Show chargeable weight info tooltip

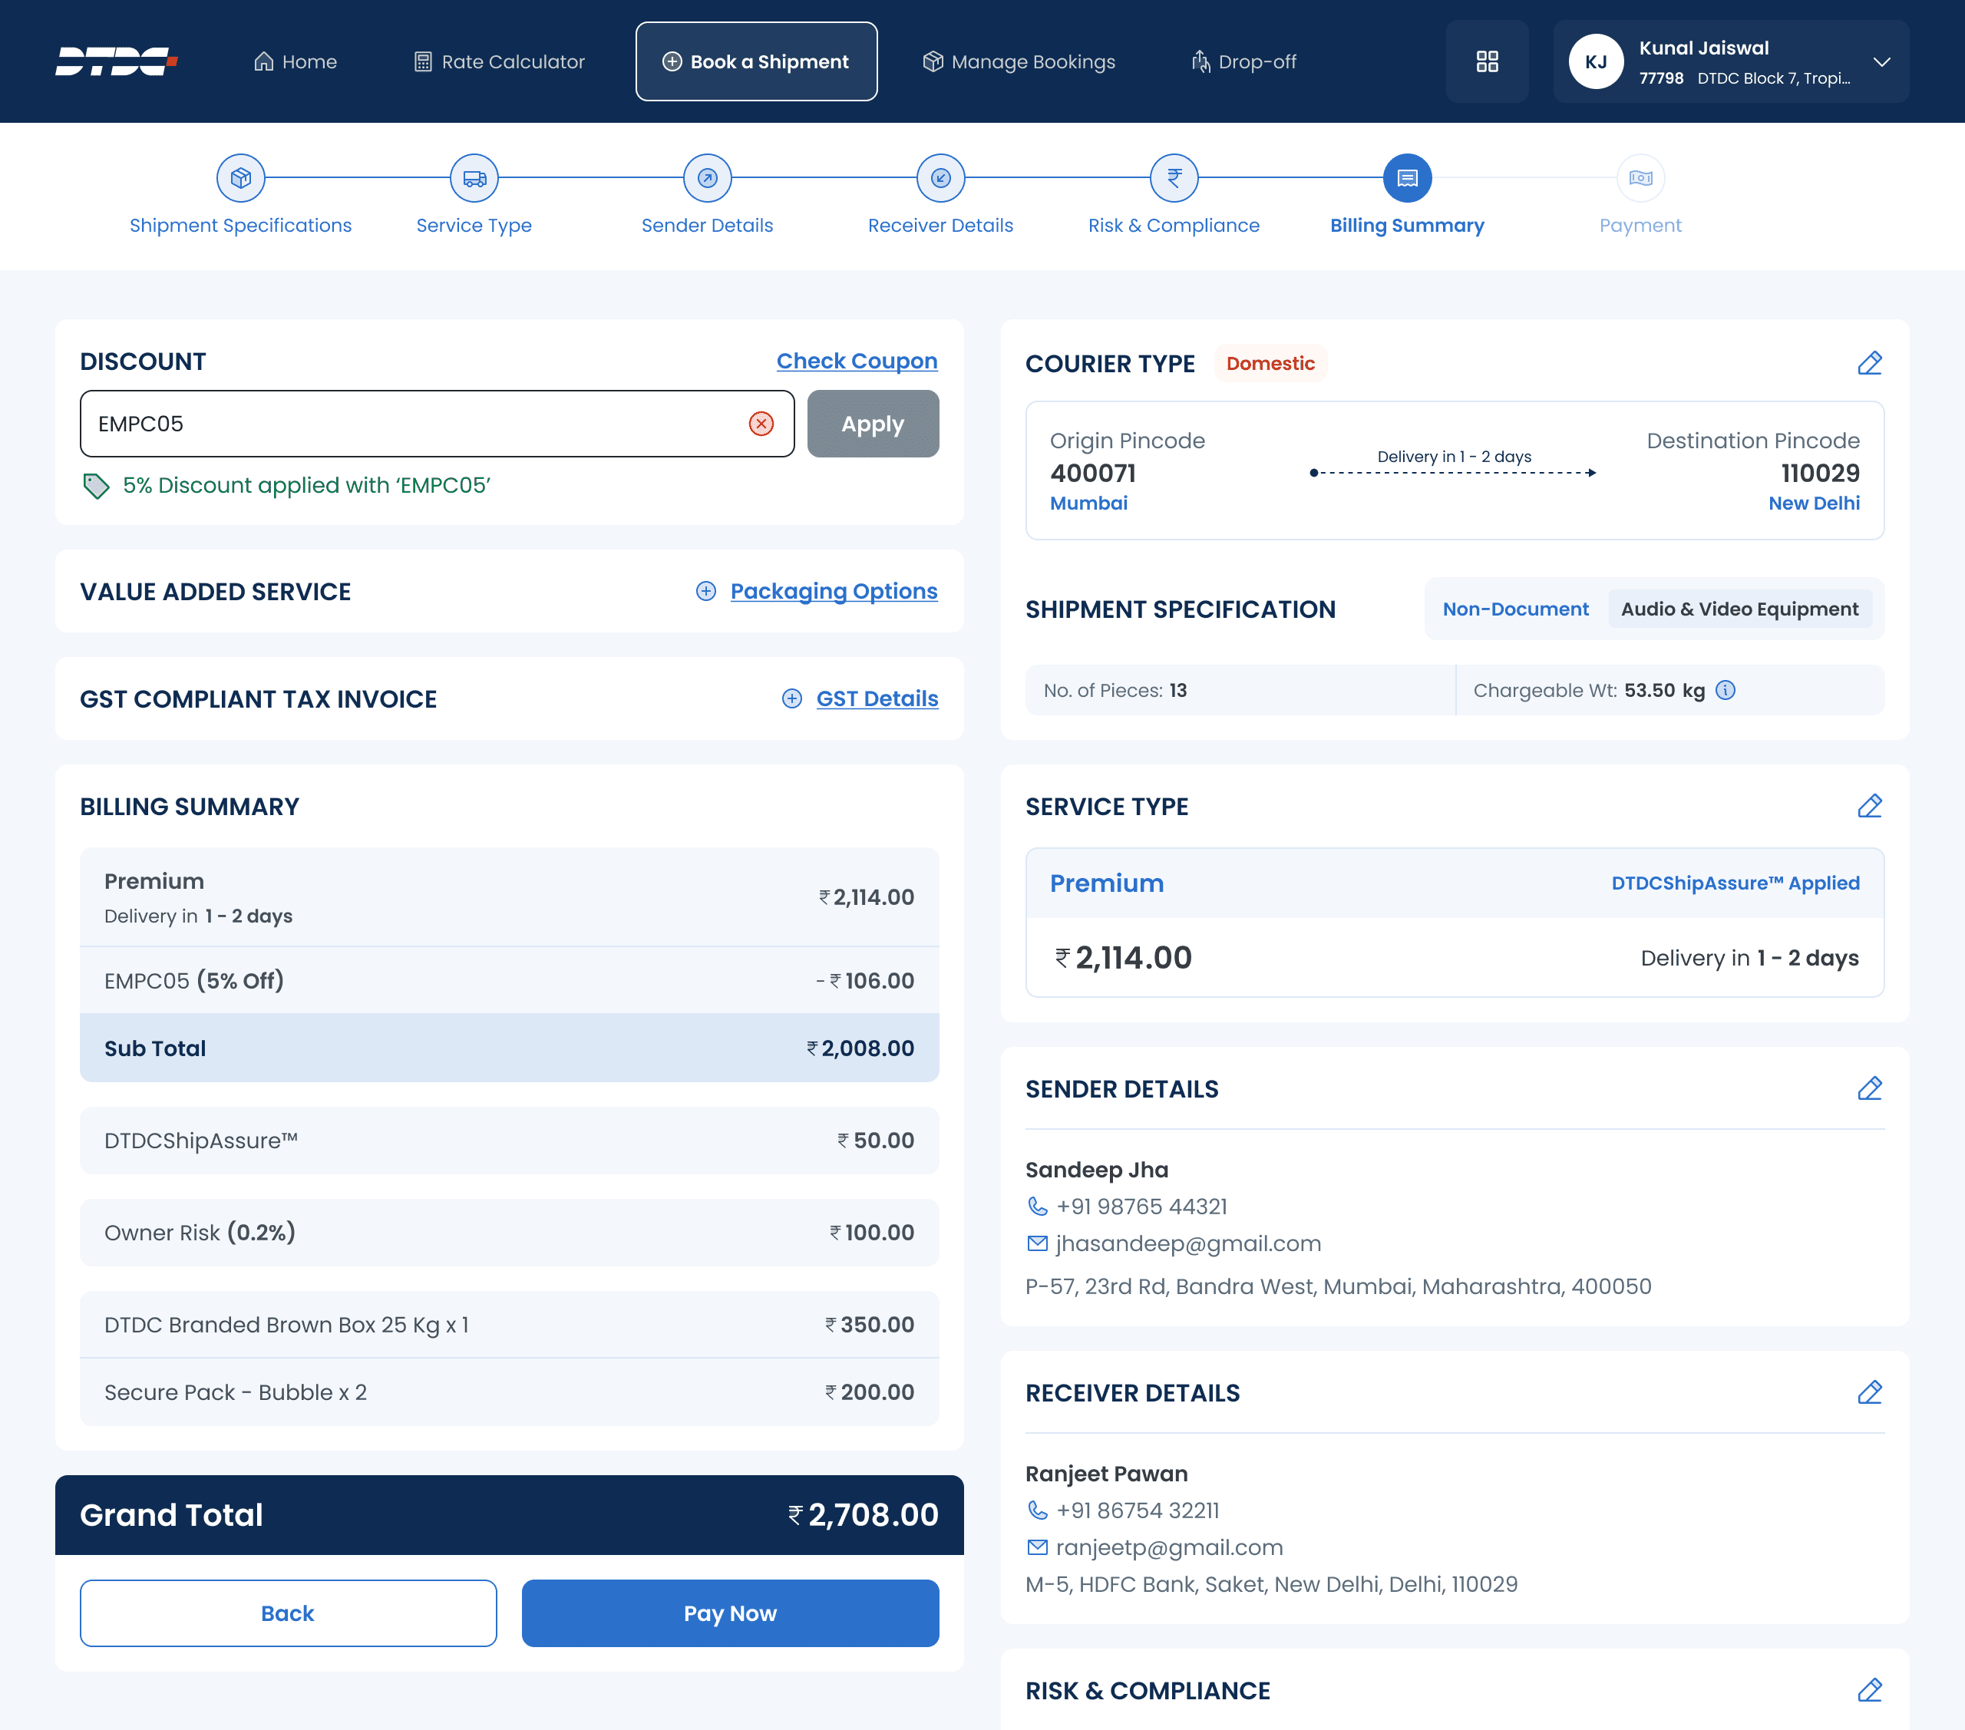[1726, 690]
